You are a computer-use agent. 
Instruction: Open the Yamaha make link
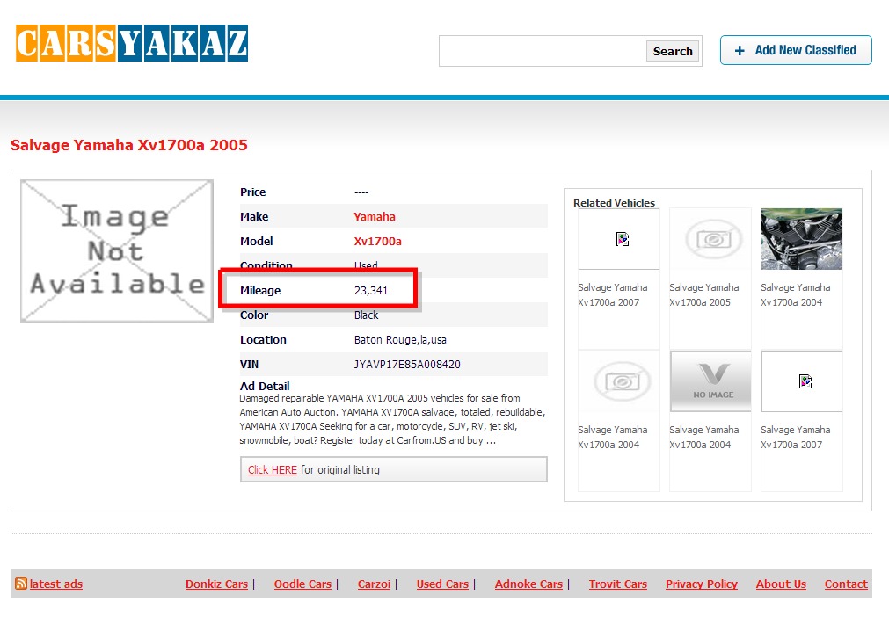pos(375,216)
